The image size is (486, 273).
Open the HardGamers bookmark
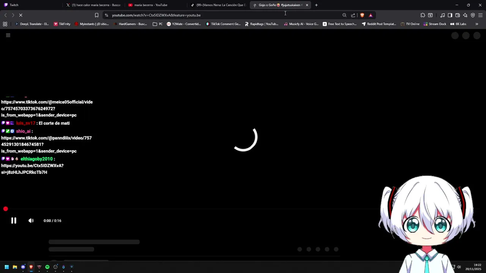click(130, 24)
